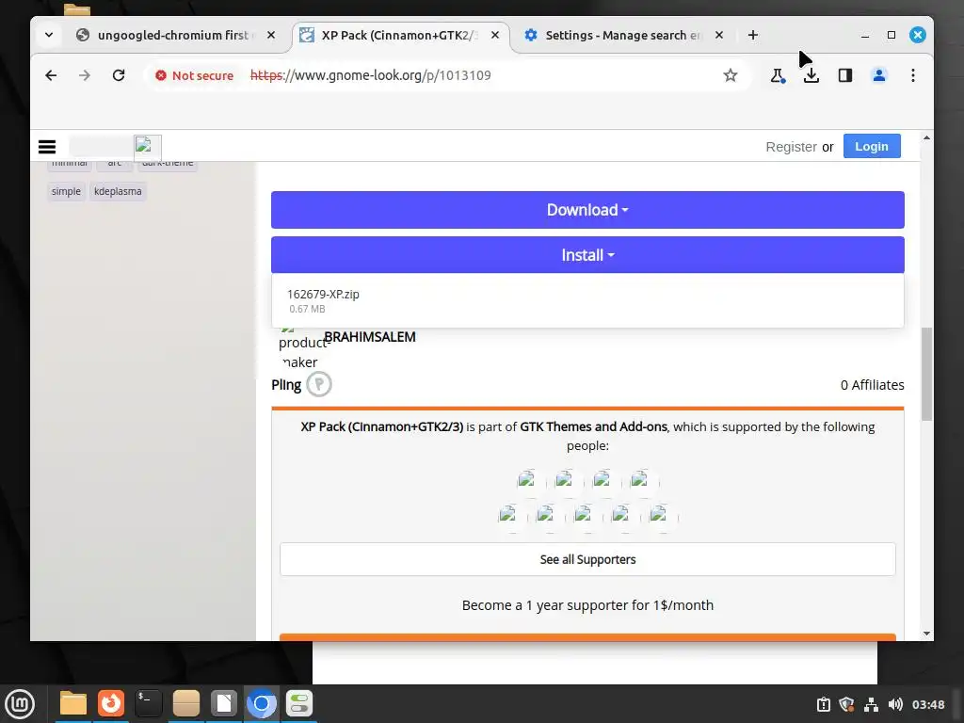Viewport: 964px width, 723px height.
Task: Go back using the browser back arrow
Action: point(51,75)
